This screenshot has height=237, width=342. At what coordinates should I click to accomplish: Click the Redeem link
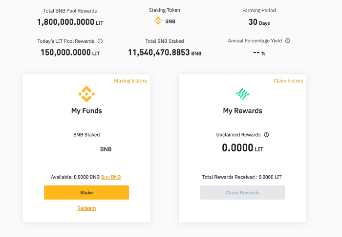[x=86, y=208]
